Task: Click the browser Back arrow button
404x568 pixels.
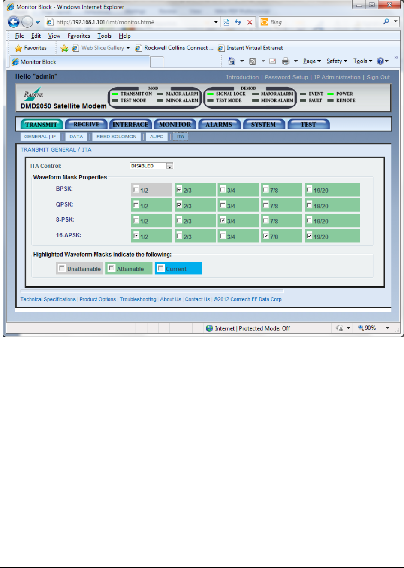Action: [x=14, y=22]
